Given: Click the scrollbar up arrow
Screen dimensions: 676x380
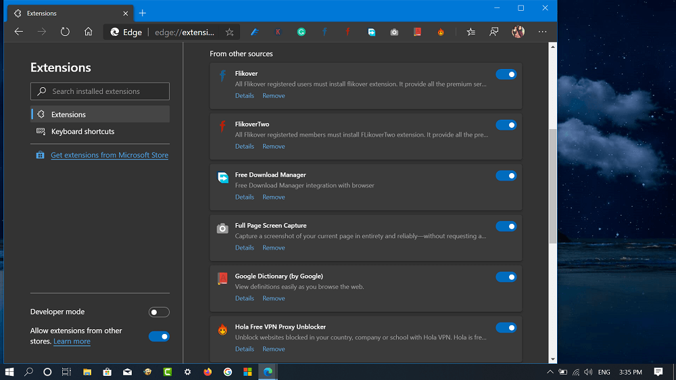Looking at the screenshot, I should (553, 47).
